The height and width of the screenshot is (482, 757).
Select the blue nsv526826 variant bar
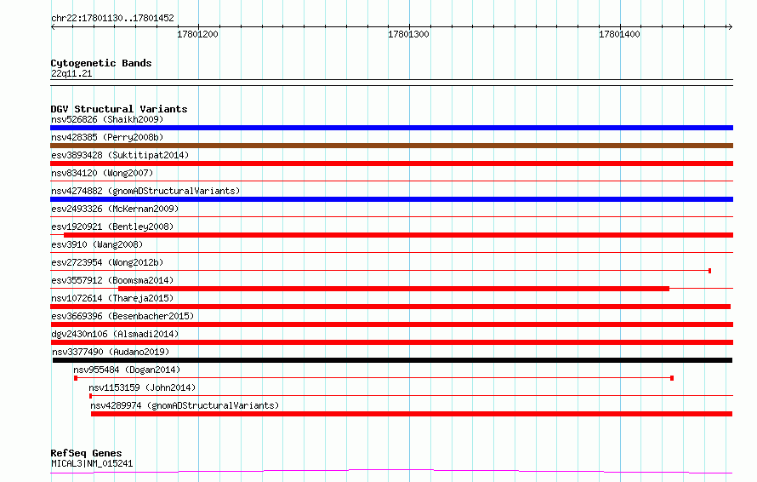coord(391,128)
